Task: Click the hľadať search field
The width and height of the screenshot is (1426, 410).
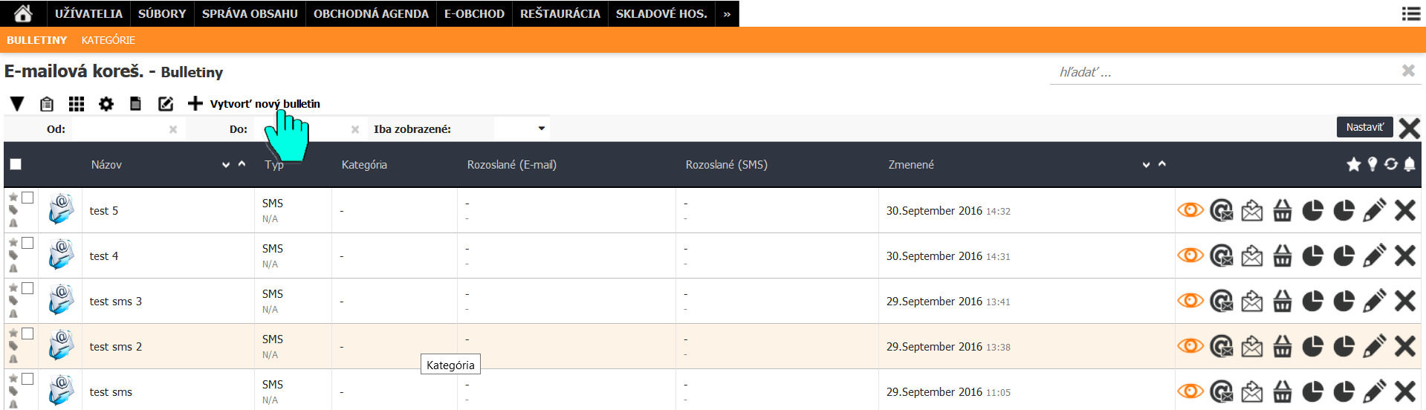Action: (x=1226, y=72)
